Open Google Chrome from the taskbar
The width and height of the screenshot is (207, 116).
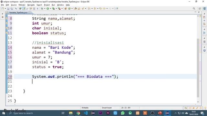pyautogui.click(x=78, y=113)
